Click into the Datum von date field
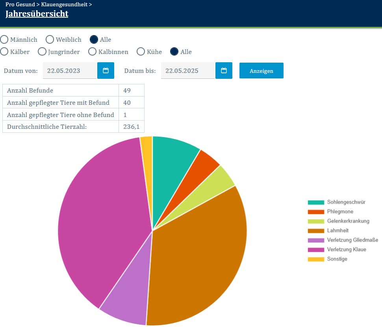The image size is (382, 327). (x=69, y=71)
